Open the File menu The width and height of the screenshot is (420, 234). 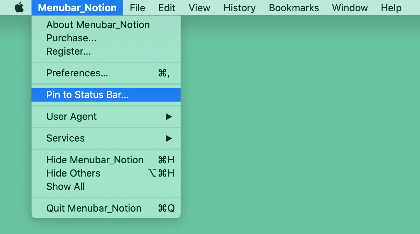(x=137, y=8)
